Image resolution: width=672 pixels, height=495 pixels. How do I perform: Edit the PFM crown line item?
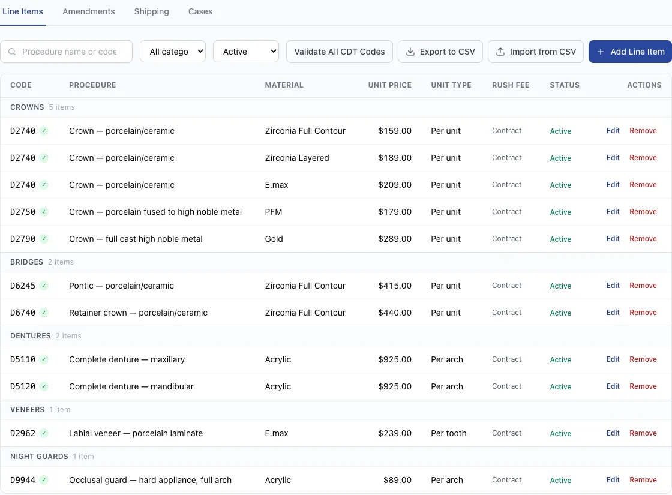(x=613, y=212)
